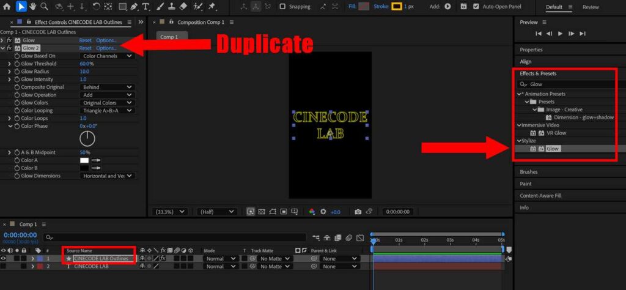The image size is (626, 290).
Task: Expand the first Glow effect properties
Action: pyautogui.click(x=3, y=40)
